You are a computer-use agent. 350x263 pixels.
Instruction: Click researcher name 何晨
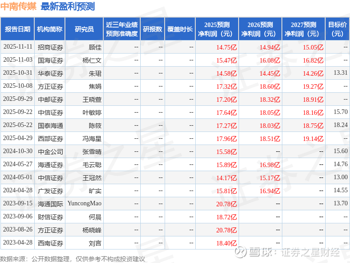coord(95,217)
